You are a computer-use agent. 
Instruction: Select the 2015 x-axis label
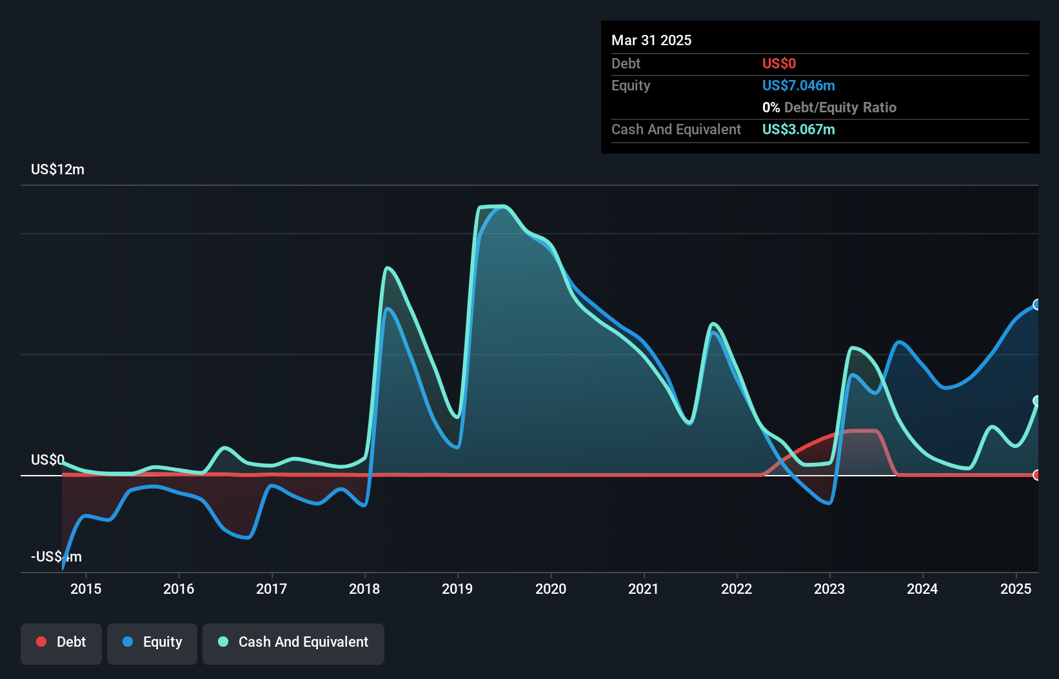coord(86,589)
